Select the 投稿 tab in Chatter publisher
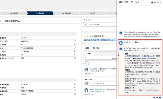This screenshot has height=99, width=163. (89, 54)
